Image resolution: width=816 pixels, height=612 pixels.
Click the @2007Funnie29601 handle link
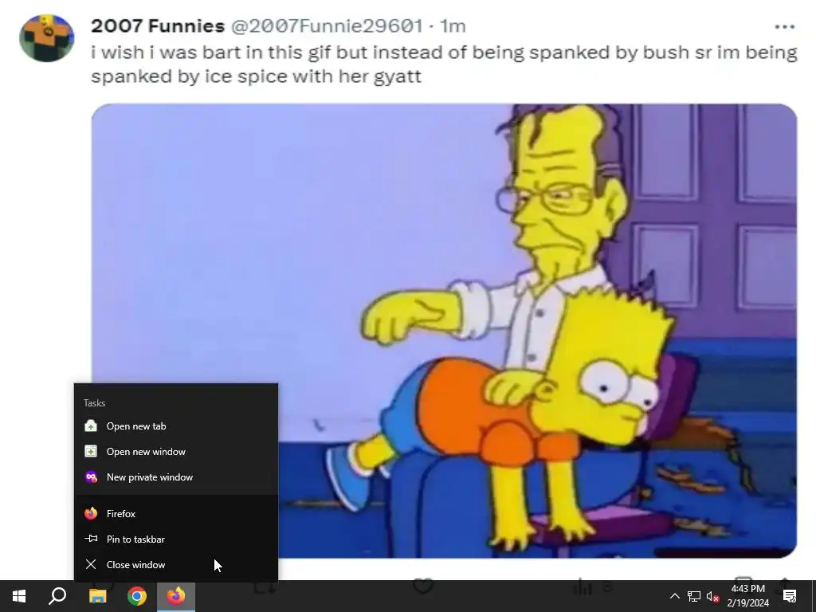coord(327,25)
